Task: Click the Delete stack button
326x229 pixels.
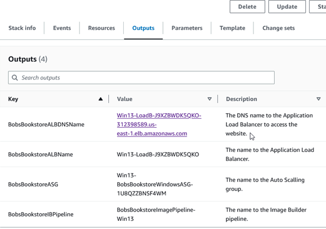Action: [x=247, y=7]
